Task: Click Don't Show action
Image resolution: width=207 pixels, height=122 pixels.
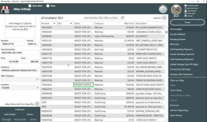Action: click(x=176, y=90)
